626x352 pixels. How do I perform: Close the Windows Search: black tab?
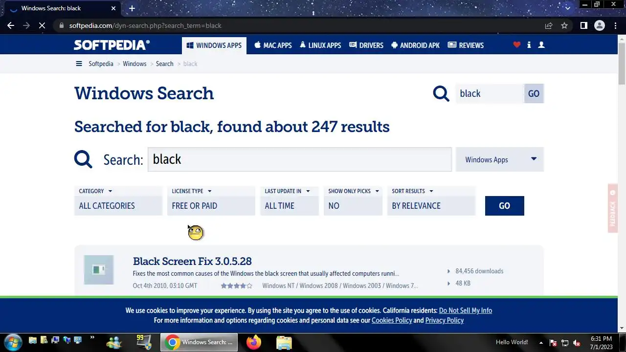pos(113,8)
